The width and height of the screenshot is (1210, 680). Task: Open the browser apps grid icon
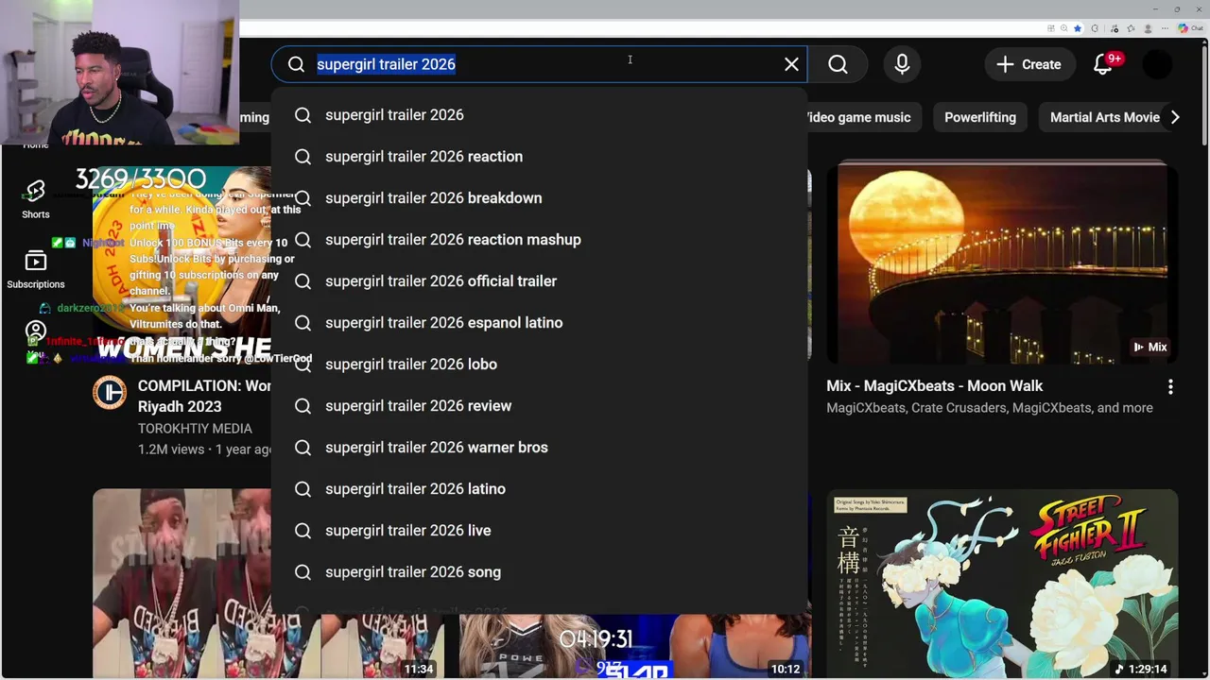point(1050,28)
